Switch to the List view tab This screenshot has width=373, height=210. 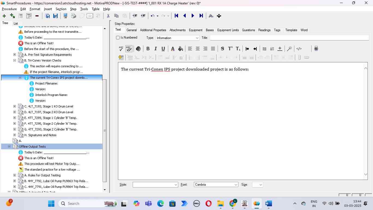tap(16, 24)
